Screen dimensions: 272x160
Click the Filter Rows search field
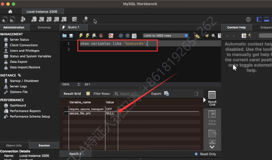pos(129,94)
